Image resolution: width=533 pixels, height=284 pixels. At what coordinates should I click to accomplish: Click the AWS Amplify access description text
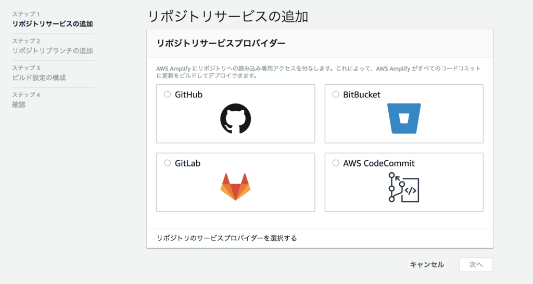tap(319, 72)
